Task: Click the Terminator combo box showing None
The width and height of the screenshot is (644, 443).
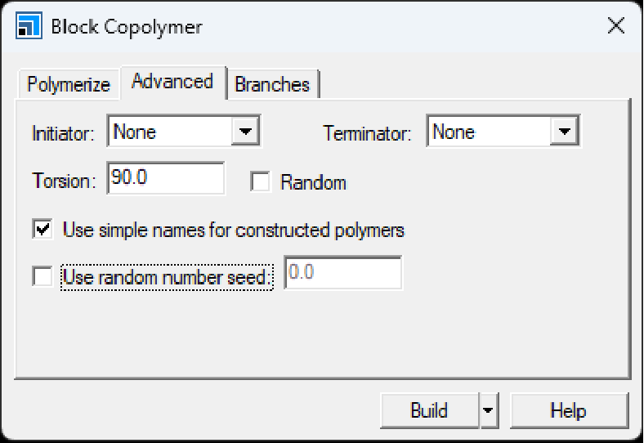Action: coord(489,132)
